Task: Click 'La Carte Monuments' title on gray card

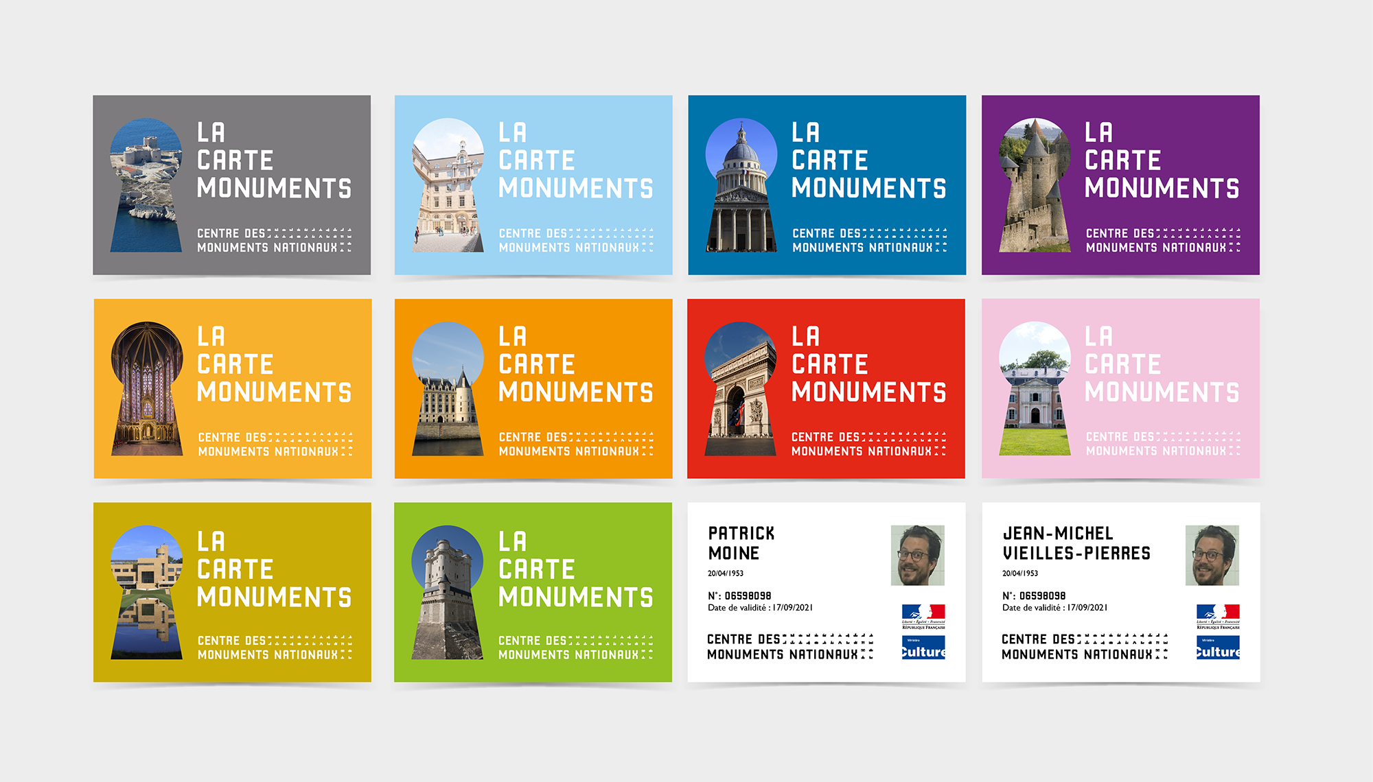Action: (x=274, y=161)
